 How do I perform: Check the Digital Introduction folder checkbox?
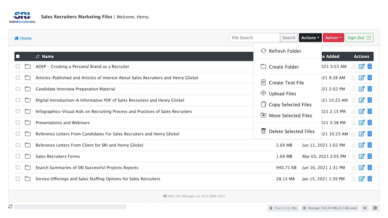(x=18, y=100)
